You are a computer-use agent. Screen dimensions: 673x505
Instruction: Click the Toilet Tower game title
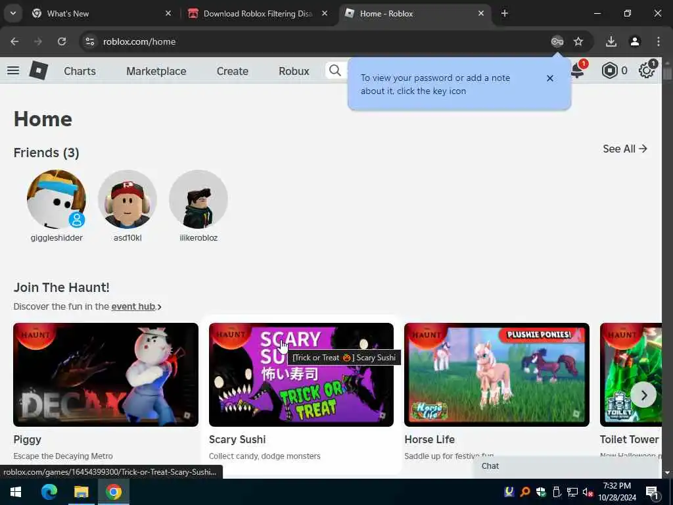(629, 439)
